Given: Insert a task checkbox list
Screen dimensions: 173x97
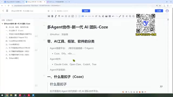Looking at the screenshot, I should coord(73,16).
